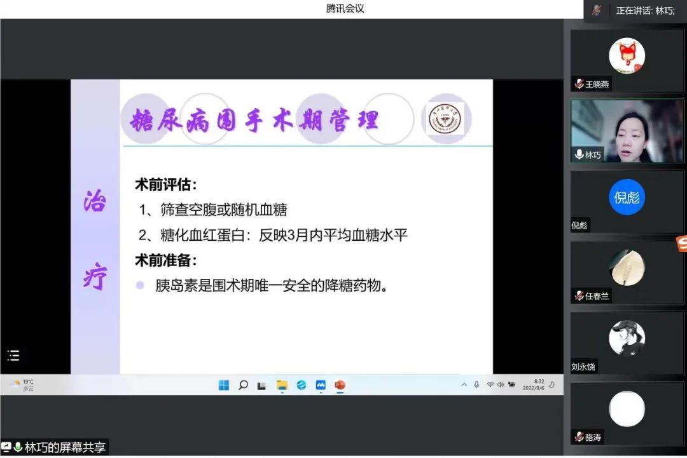Click the 正在讲话: 林巧 speaking indicator
Image resolution: width=687 pixels, height=458 pixels.
click(x=645, y=10)
